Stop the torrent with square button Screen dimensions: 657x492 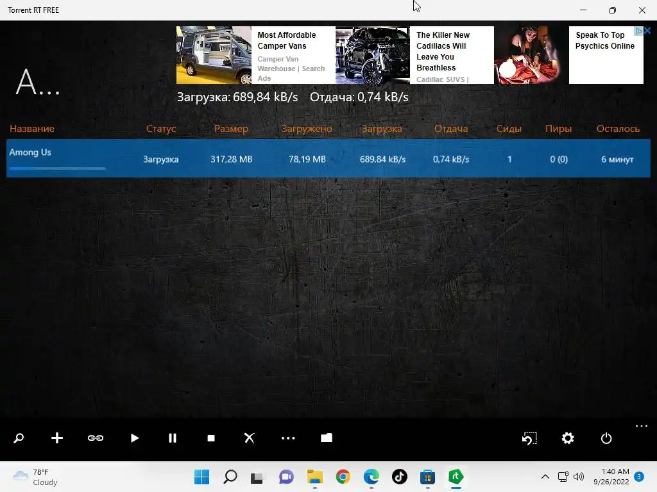point(211,438)
